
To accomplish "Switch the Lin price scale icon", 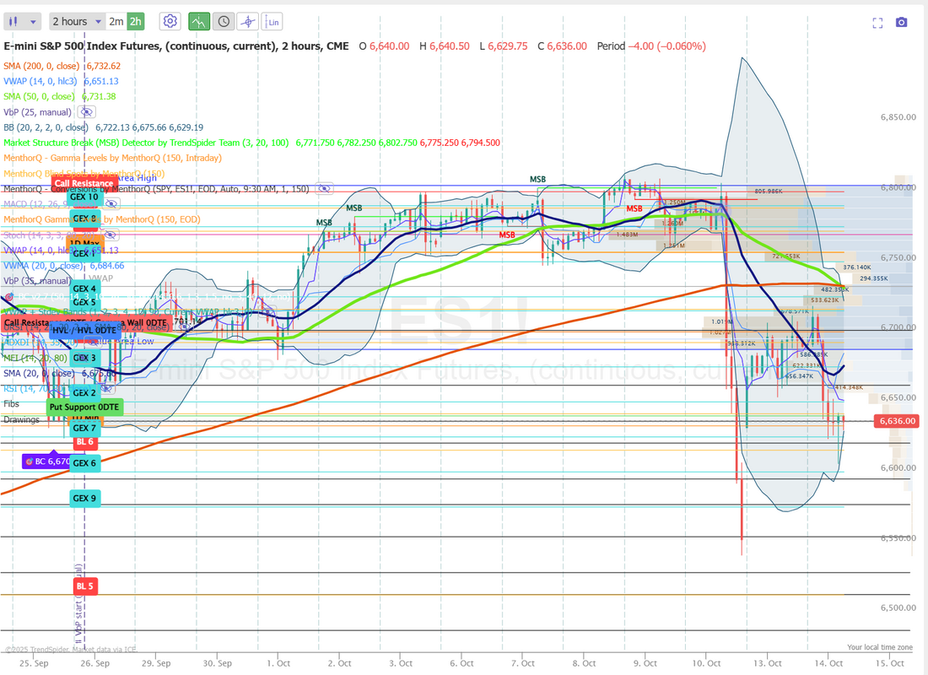I will coord(272,21).
